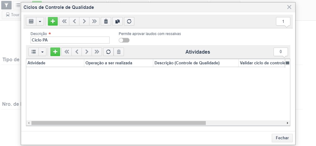
Task: Go to first activity in Atividades
Action: point(67,52)
